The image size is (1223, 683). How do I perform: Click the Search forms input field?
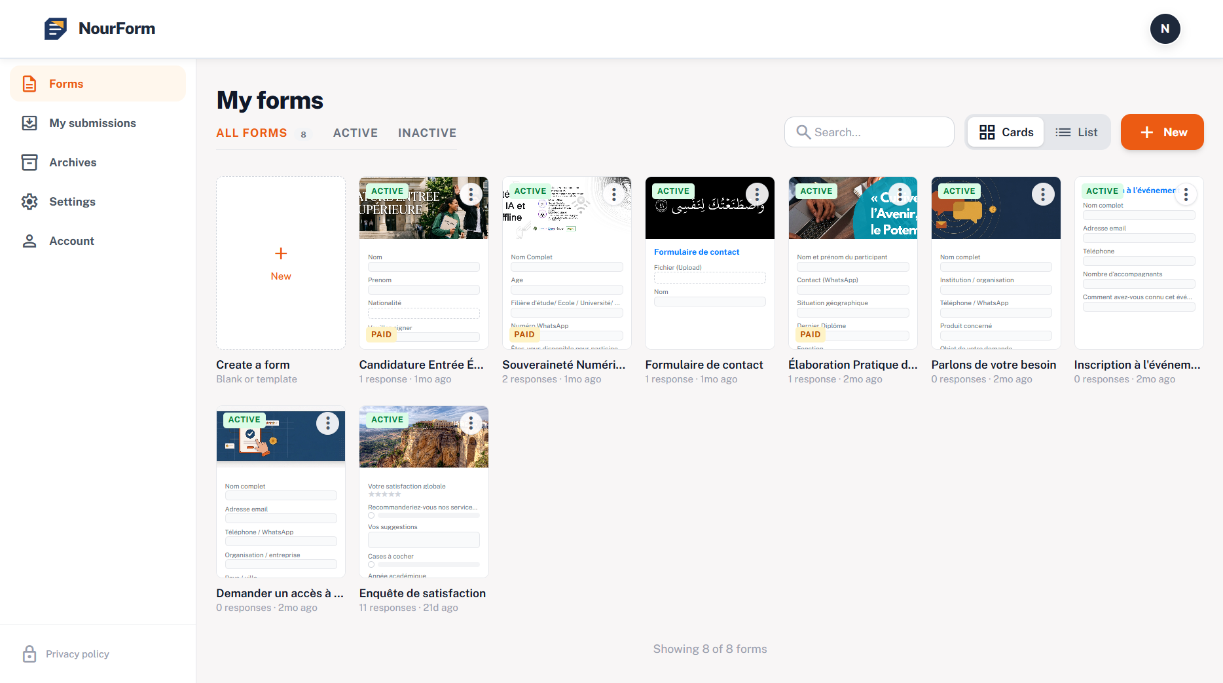(x=869, y=132)
